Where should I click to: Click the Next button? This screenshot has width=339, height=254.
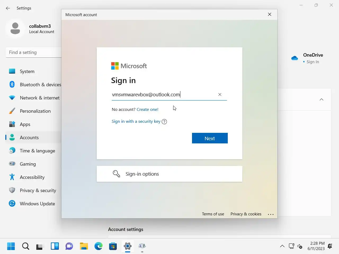click(x=210, y=138)
